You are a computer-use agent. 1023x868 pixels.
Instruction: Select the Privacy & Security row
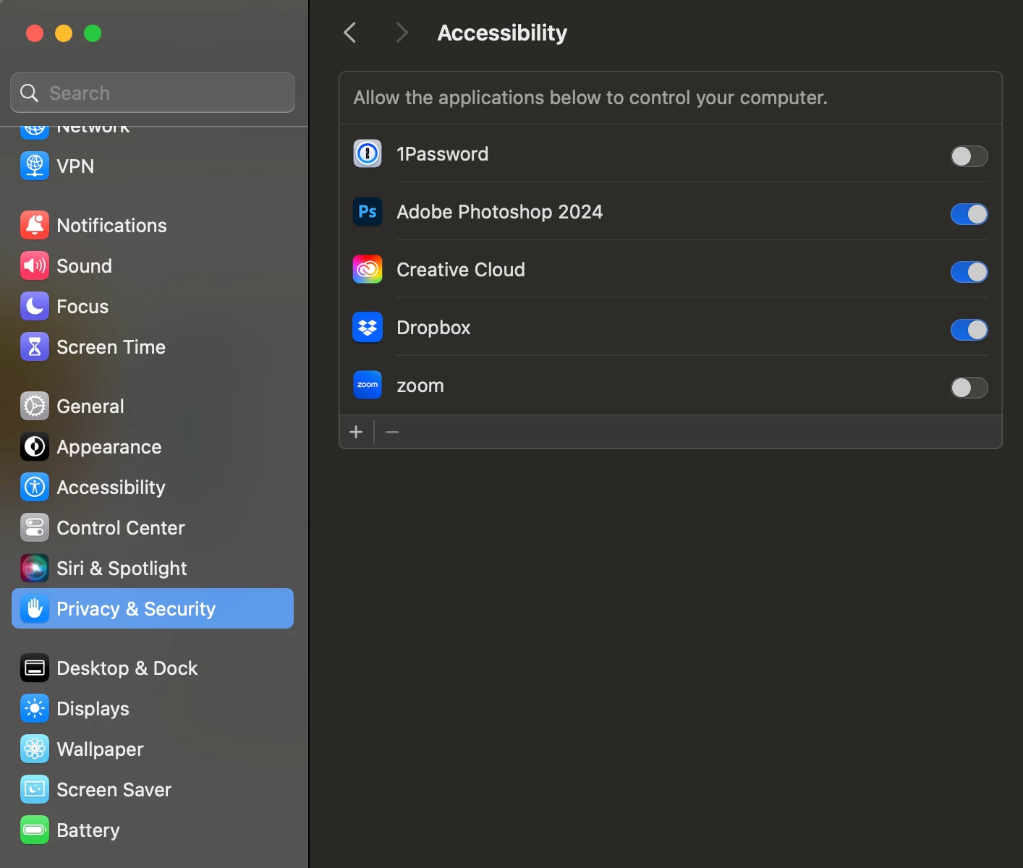point(153,608)
